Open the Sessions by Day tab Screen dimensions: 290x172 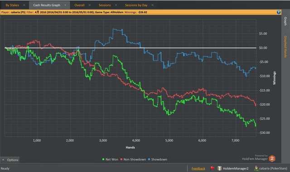[x=136, y=5]
